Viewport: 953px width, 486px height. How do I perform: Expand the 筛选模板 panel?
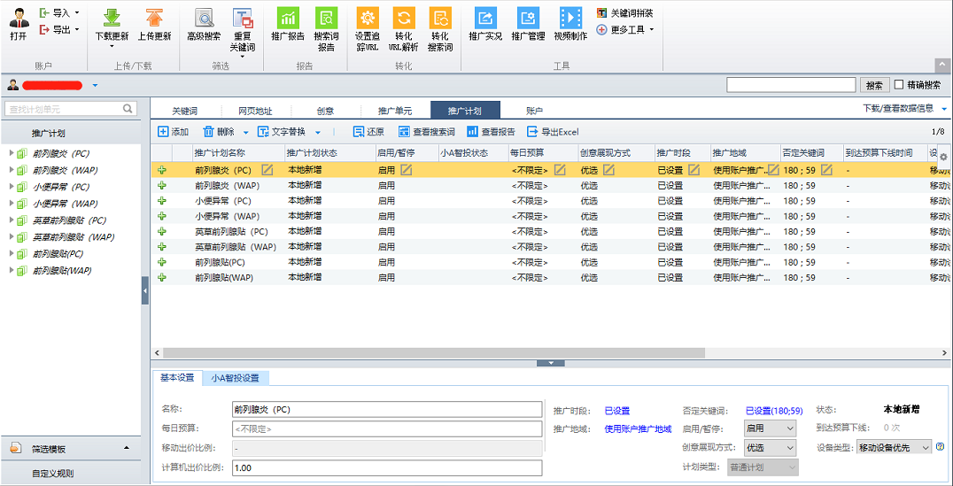click(127, 448)
